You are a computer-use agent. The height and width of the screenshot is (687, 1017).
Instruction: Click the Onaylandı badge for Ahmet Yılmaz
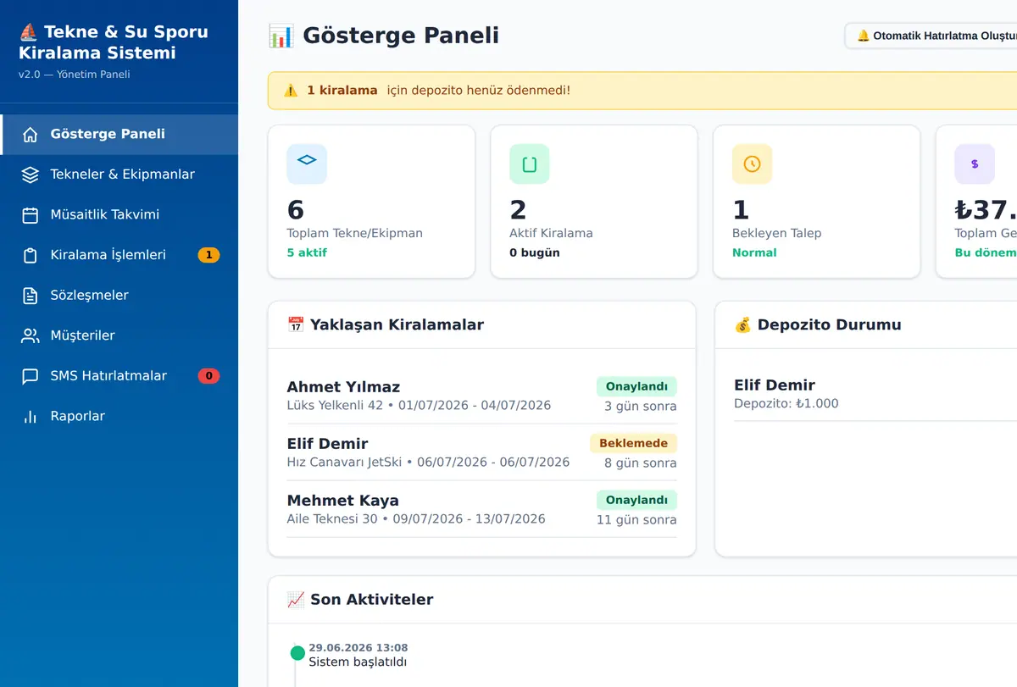click(x=636, y=387)
